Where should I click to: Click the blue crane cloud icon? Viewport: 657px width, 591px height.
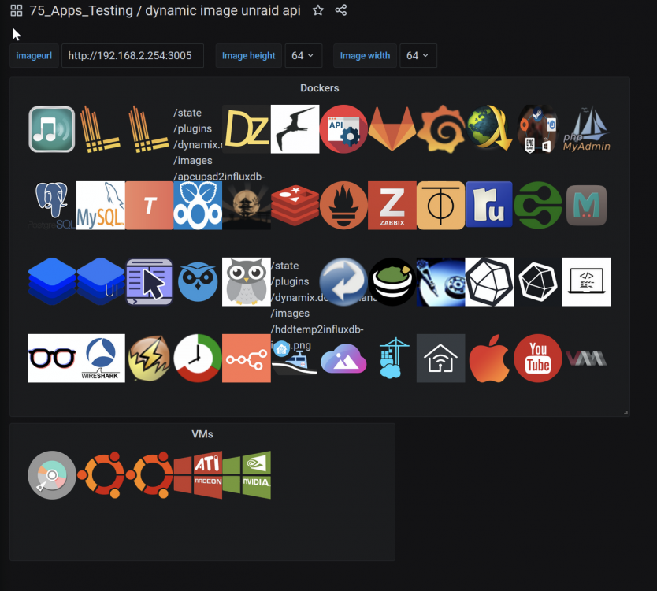pyautogui.click(x=392, y=359)
